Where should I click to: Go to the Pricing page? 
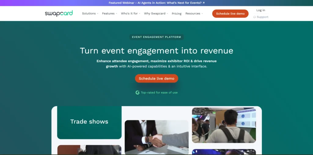[177, 13]
